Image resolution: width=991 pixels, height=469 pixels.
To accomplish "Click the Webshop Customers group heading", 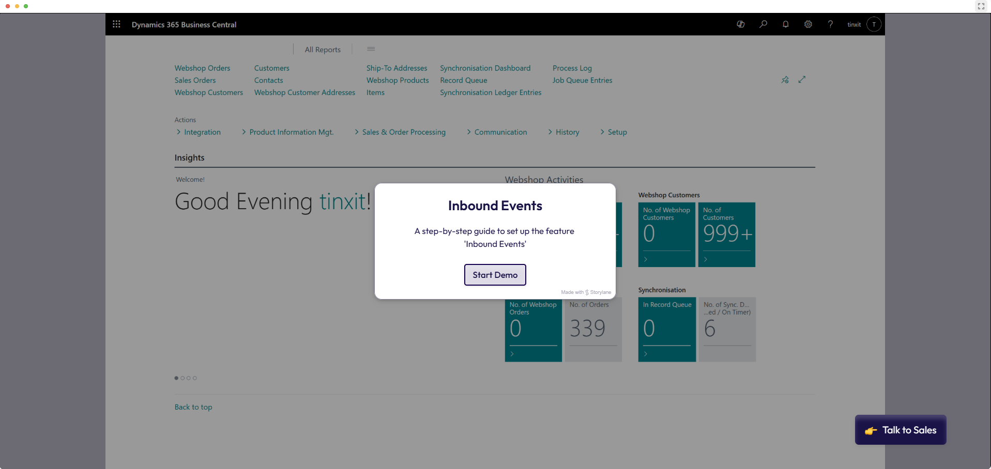I will point(669,195).
